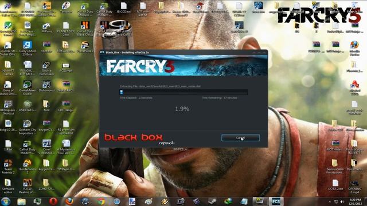Open Team Fortress 2 desktop shortcut
This screenshot has height=206, width=367.
(x=8, y=167)
